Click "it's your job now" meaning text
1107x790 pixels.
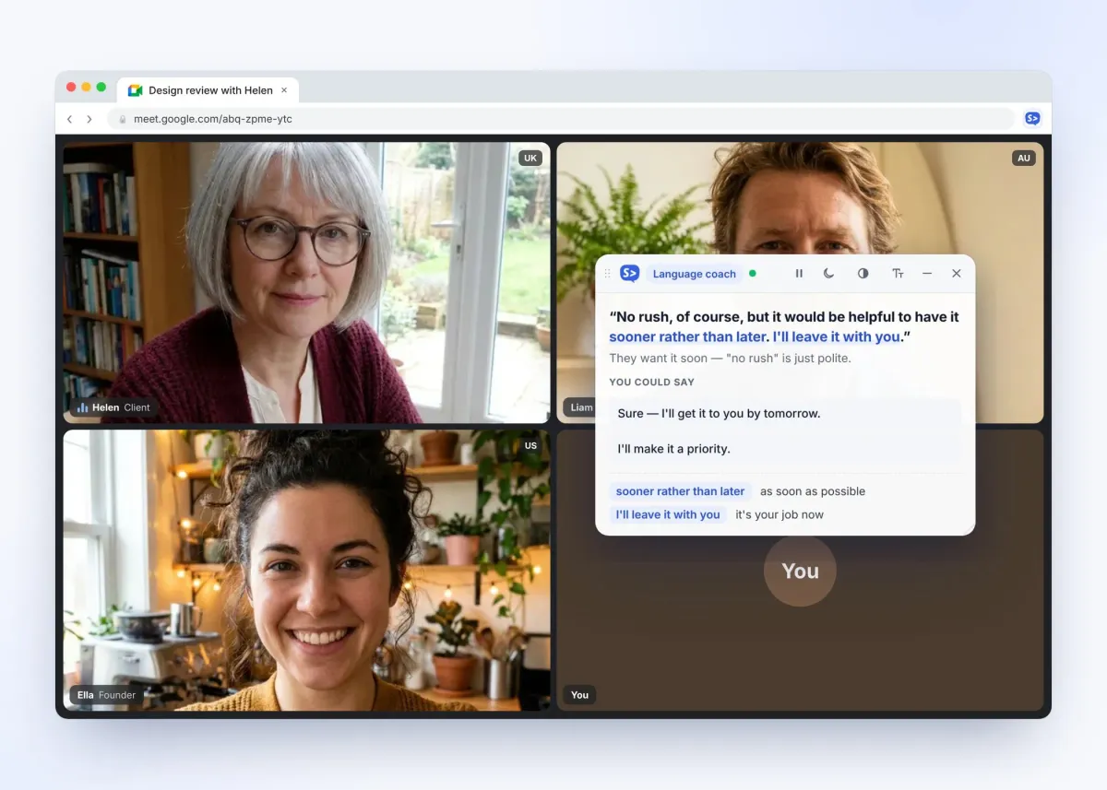click(x=780, y=514)
